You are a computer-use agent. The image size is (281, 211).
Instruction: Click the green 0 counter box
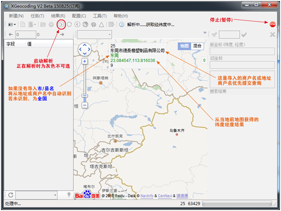tap(204, 60)
